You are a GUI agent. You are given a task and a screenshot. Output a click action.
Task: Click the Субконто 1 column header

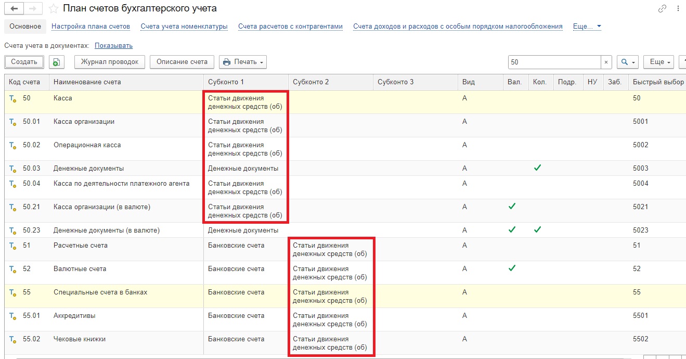[246, 82]
